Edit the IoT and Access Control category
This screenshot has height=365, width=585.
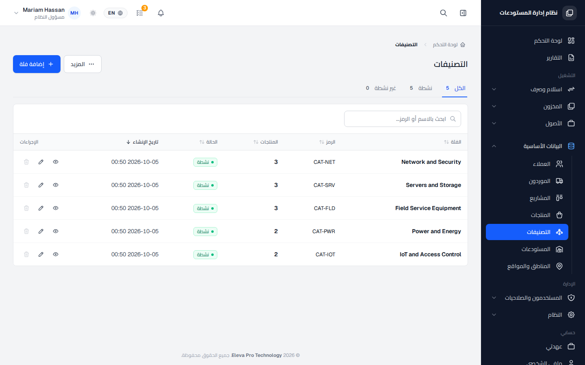tap(41, 254)
